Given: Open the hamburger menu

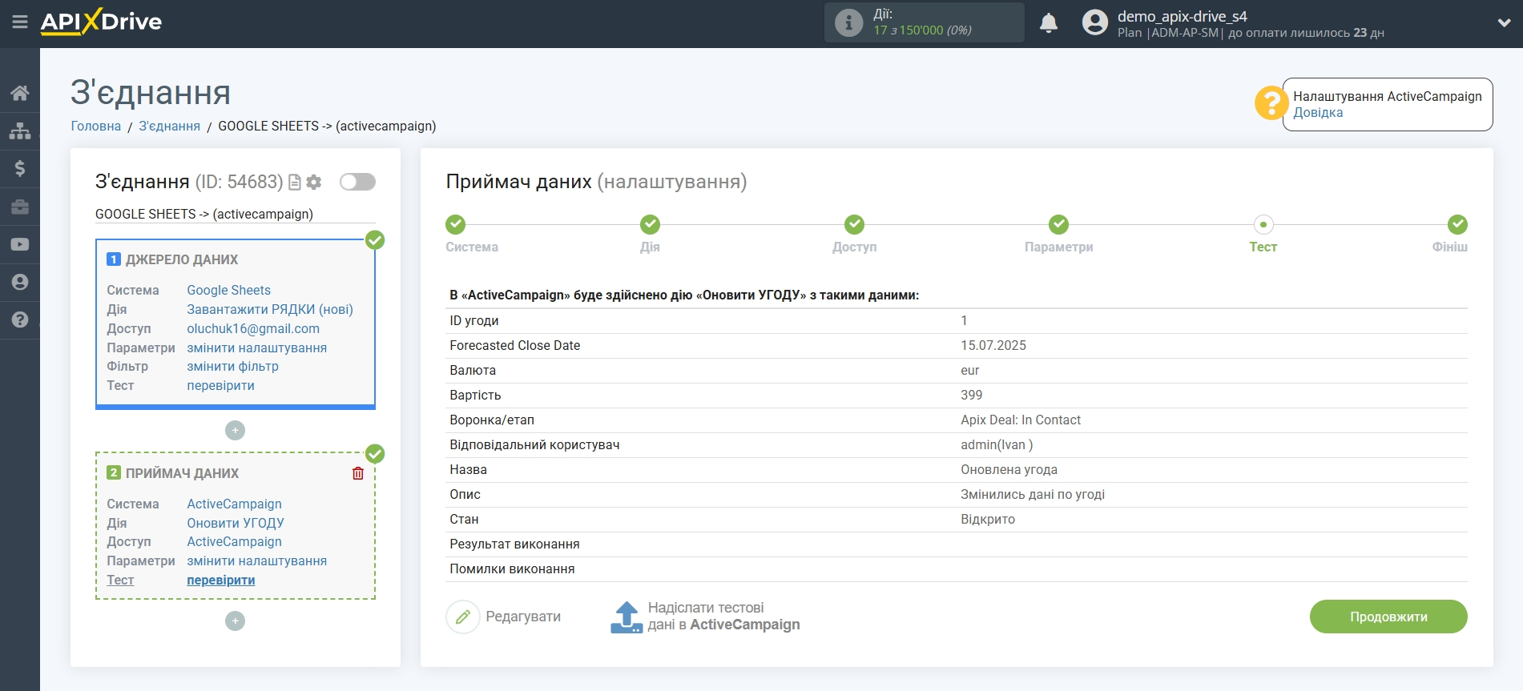Looking at the screenshot, I should [x=20, y=22].
